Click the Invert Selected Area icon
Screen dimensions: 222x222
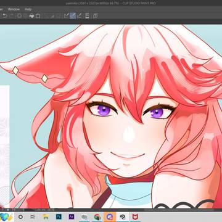coord(52,16)
